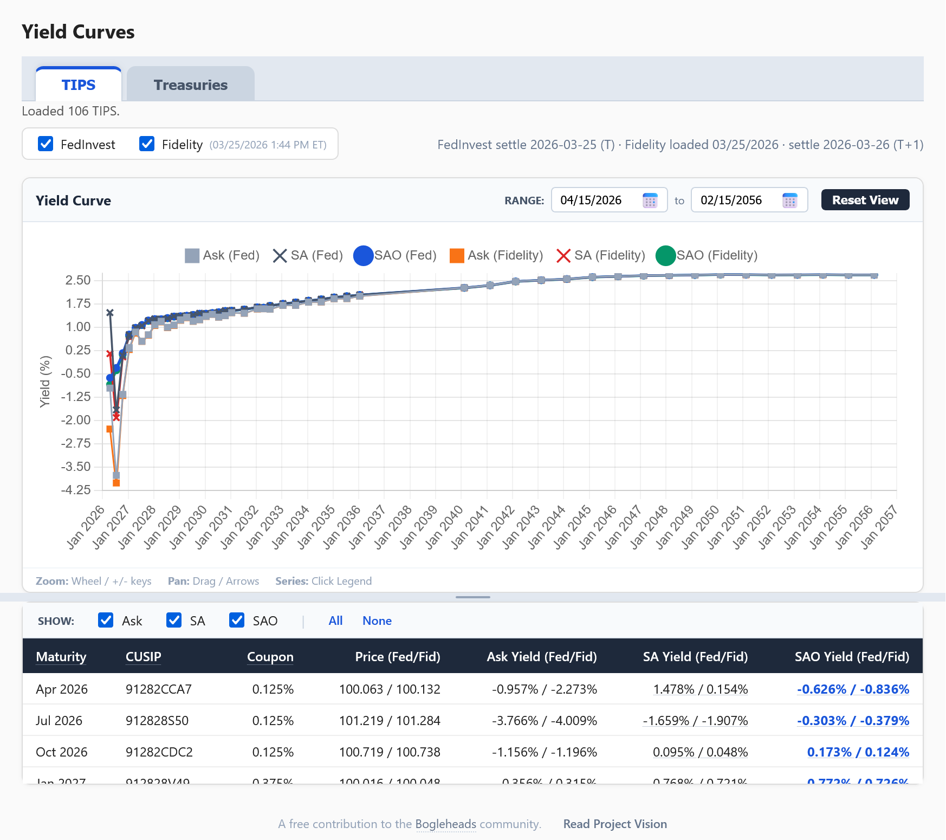Click SA yield -1.659% / -1.907% cell
The image size is (946, 840).
pos(695,720)
